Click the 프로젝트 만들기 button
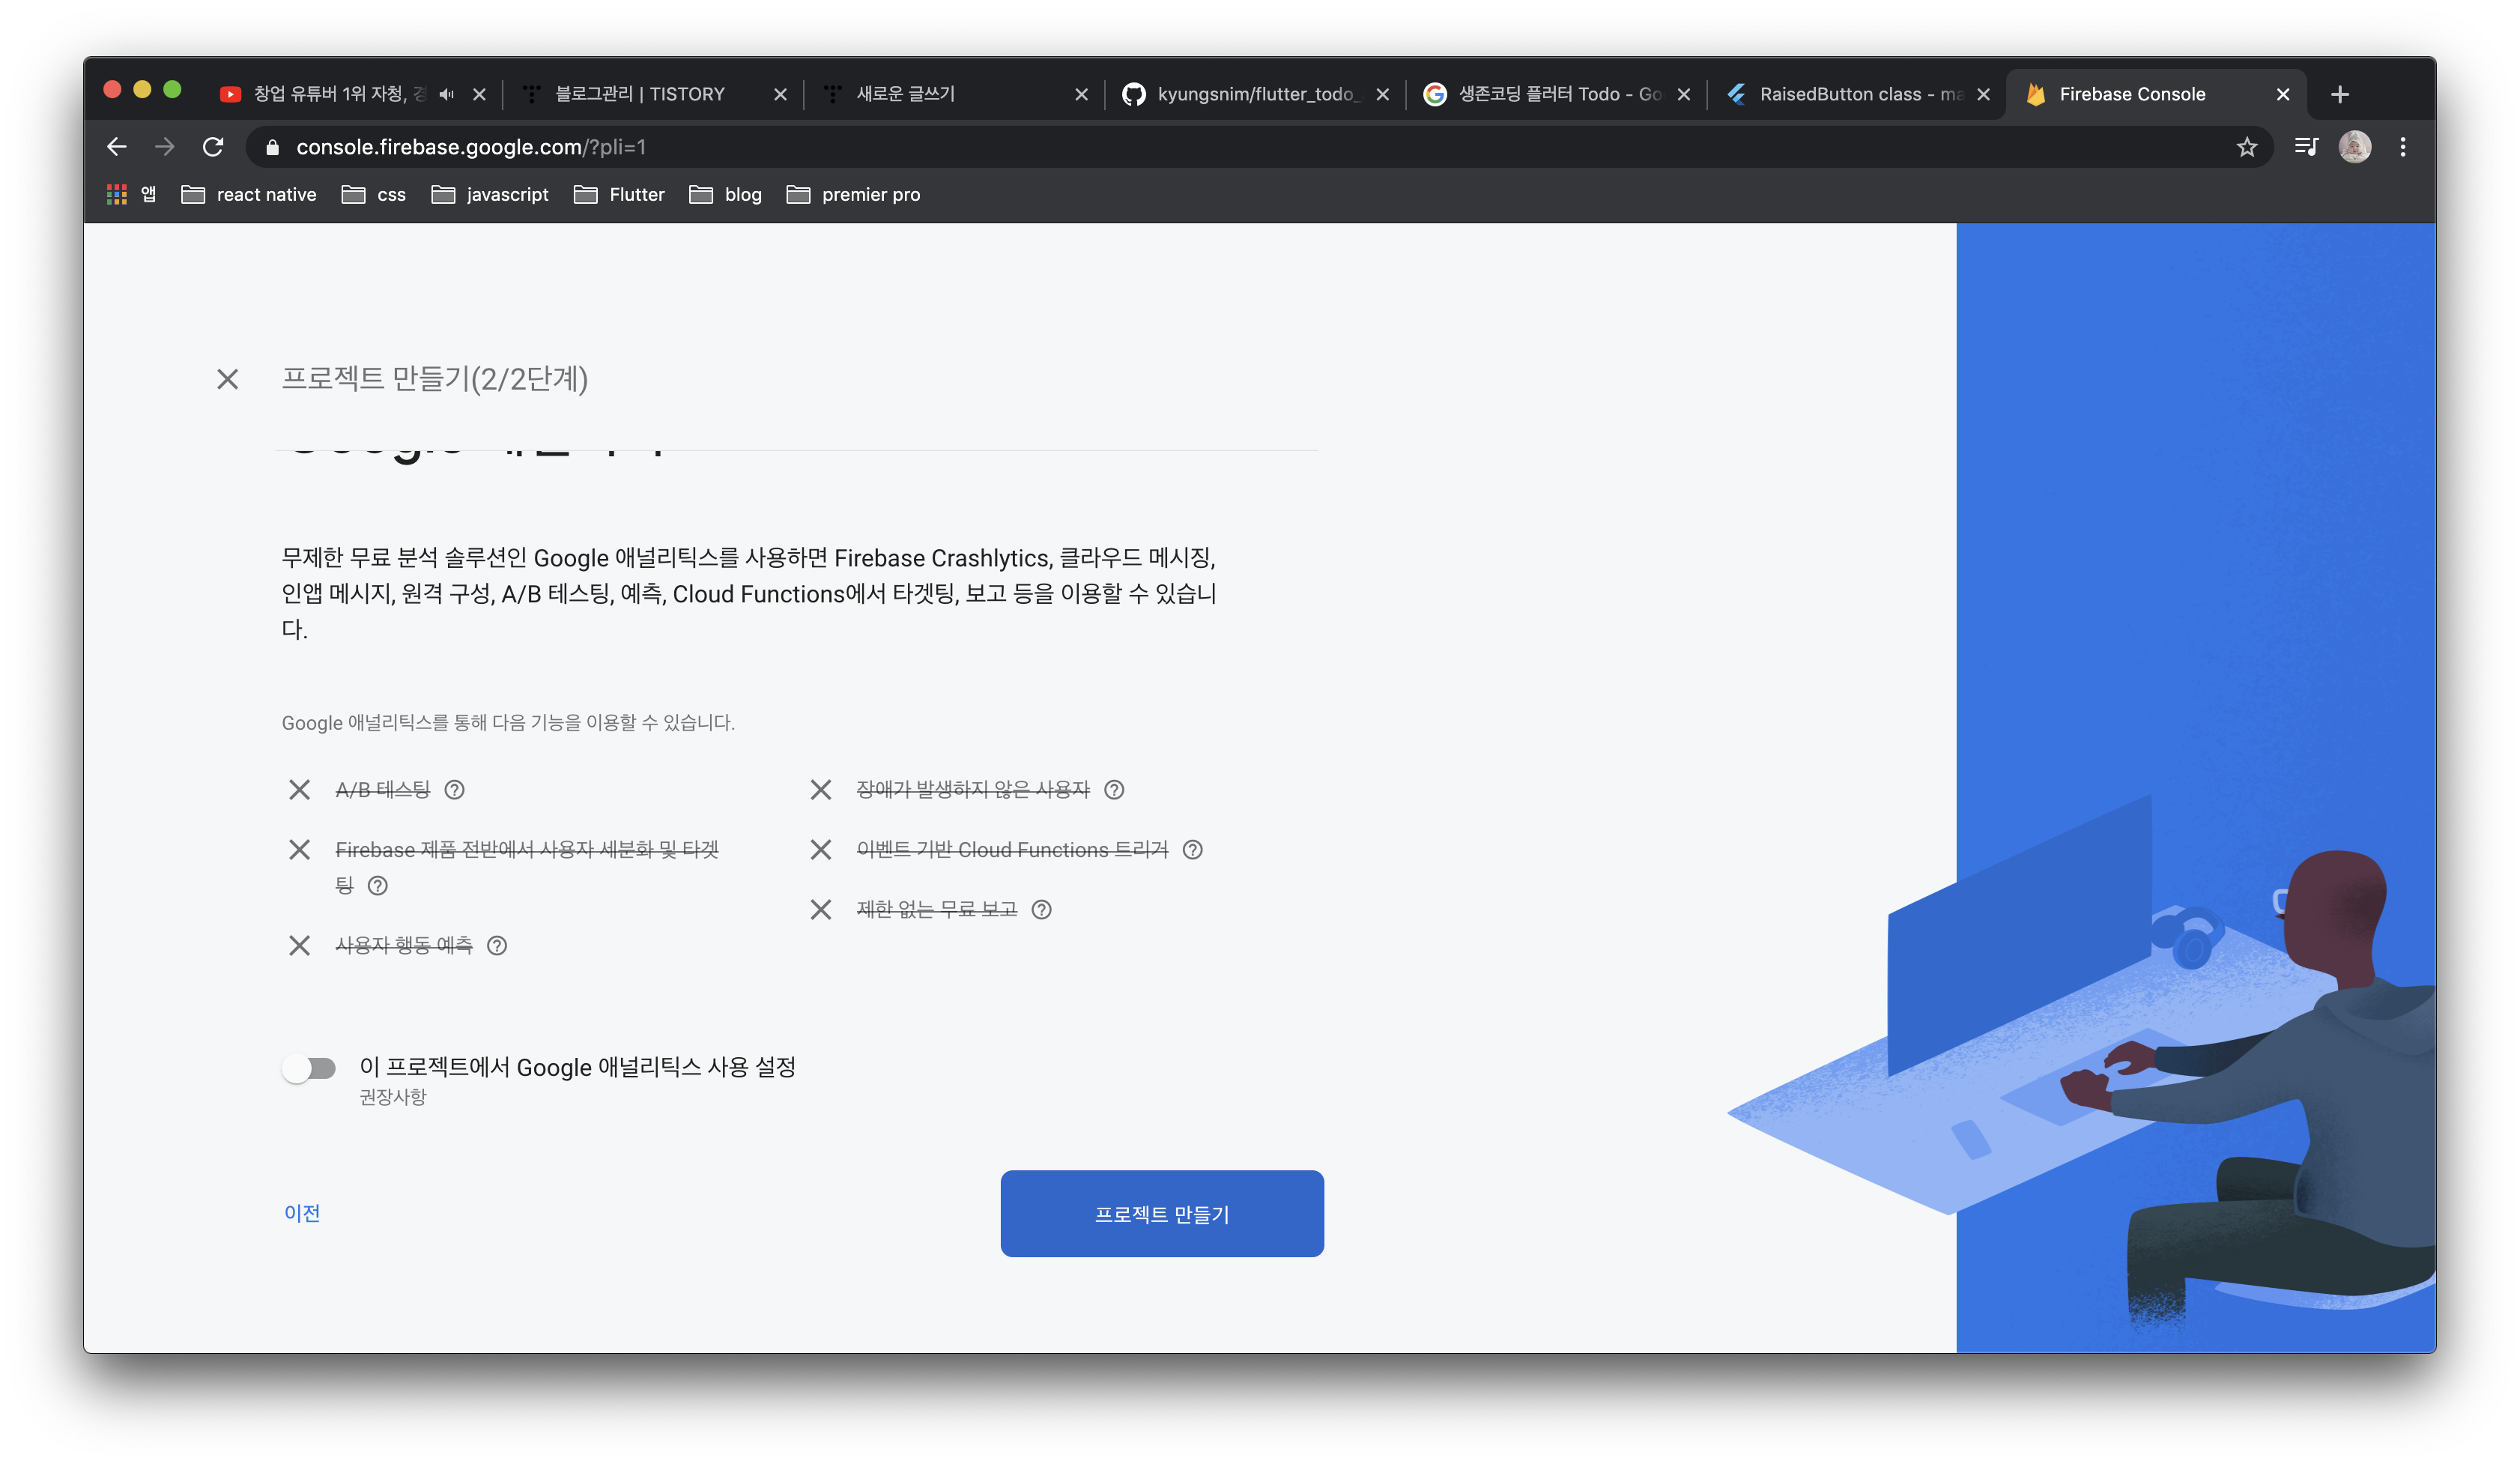The width and height of the screenshot is (2520, 1464). [1162, 1214]
